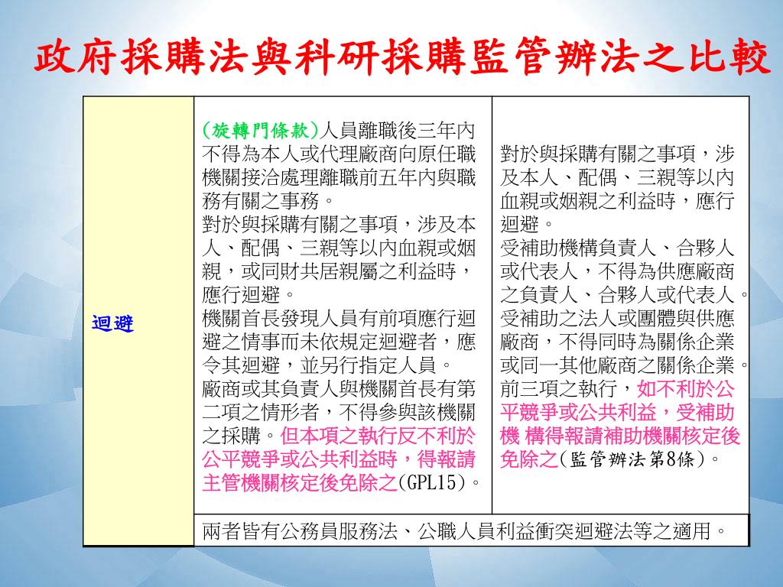Click the pink text 但本項之執行反不利於

point(378,436)
